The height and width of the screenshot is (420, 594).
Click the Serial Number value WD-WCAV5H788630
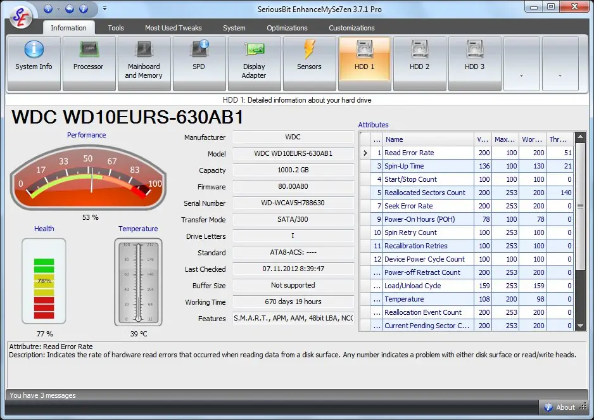(x=293, y=203)
